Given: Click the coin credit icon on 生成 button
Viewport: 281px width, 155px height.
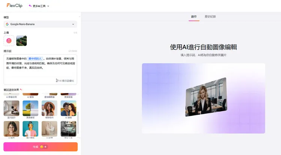Looking at the screenshot, I should (42, 147).
